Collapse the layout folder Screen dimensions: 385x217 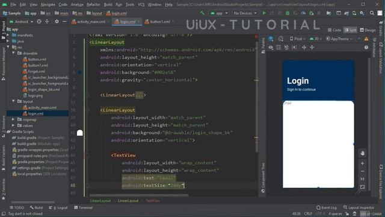[x=13, y=101]
